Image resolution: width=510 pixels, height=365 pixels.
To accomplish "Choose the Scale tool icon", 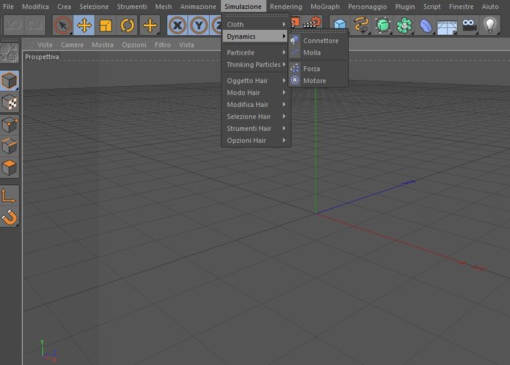I will click(x=106, y=25).
